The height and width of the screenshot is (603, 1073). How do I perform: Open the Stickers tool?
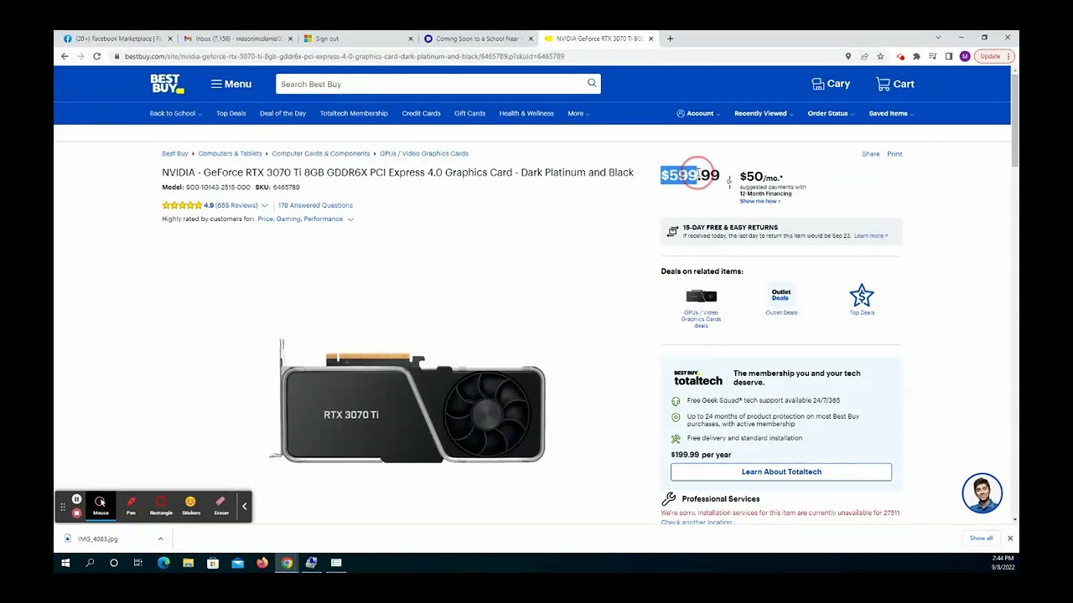click(191, 506)
